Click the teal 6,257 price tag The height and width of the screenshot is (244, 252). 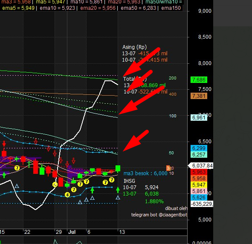pos(199,155)
